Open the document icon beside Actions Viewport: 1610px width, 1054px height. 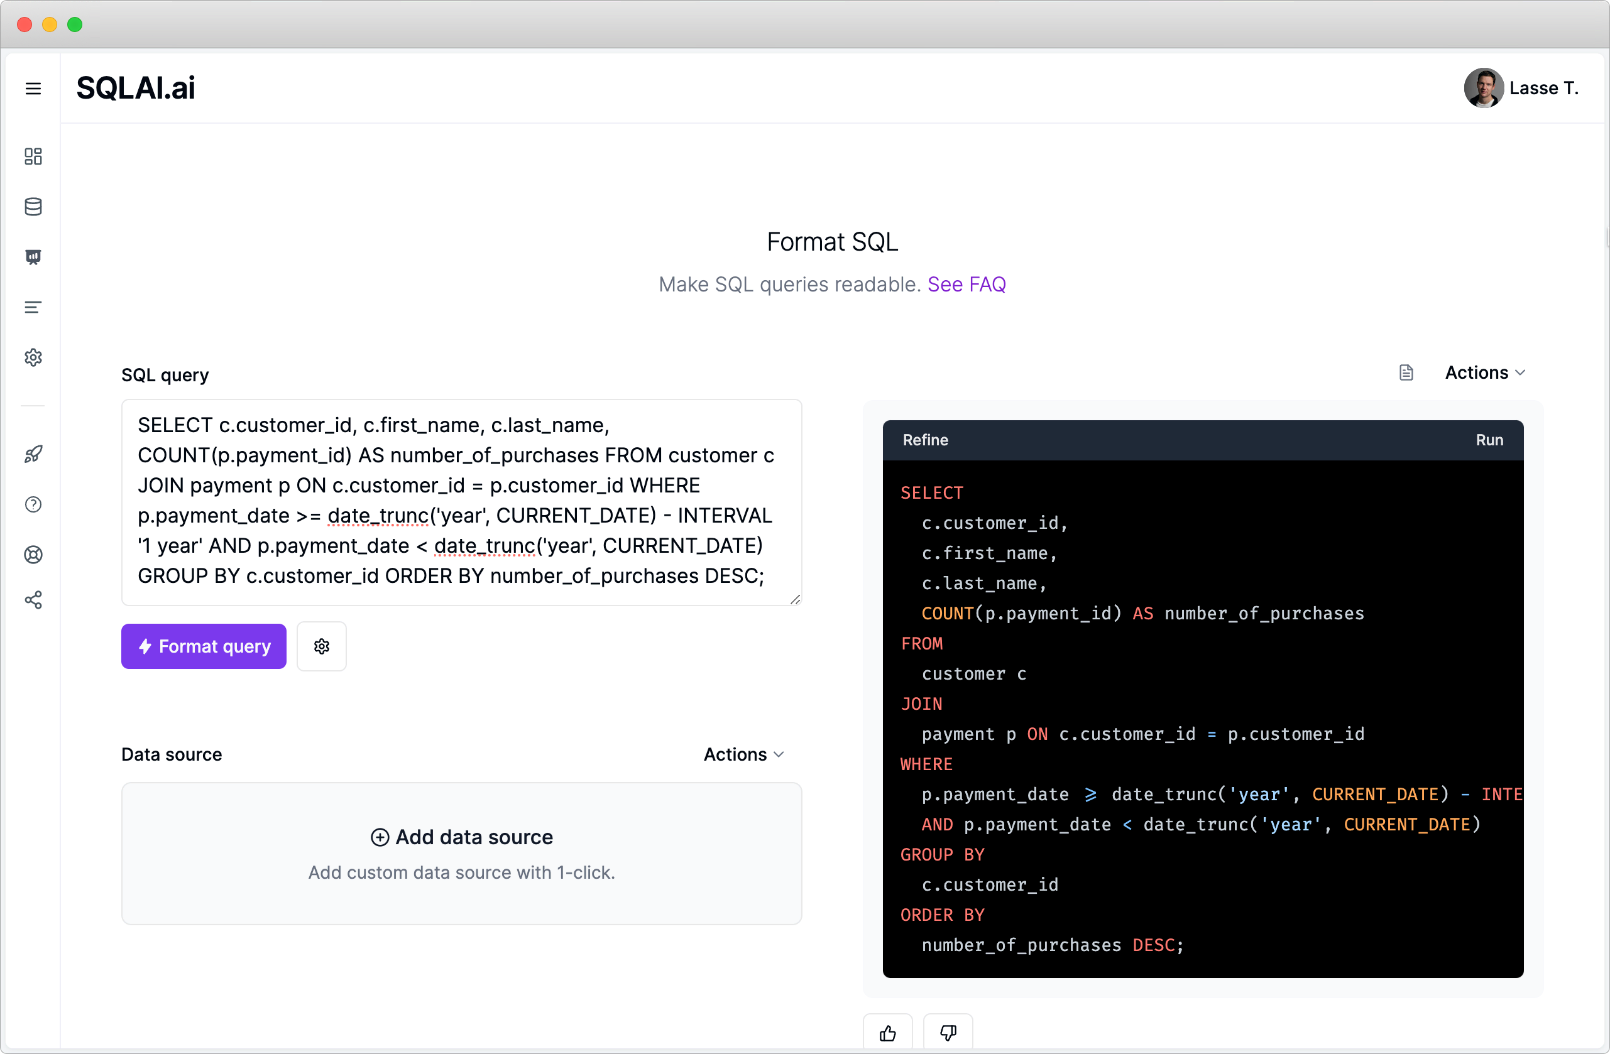(x=1406, y=372)
